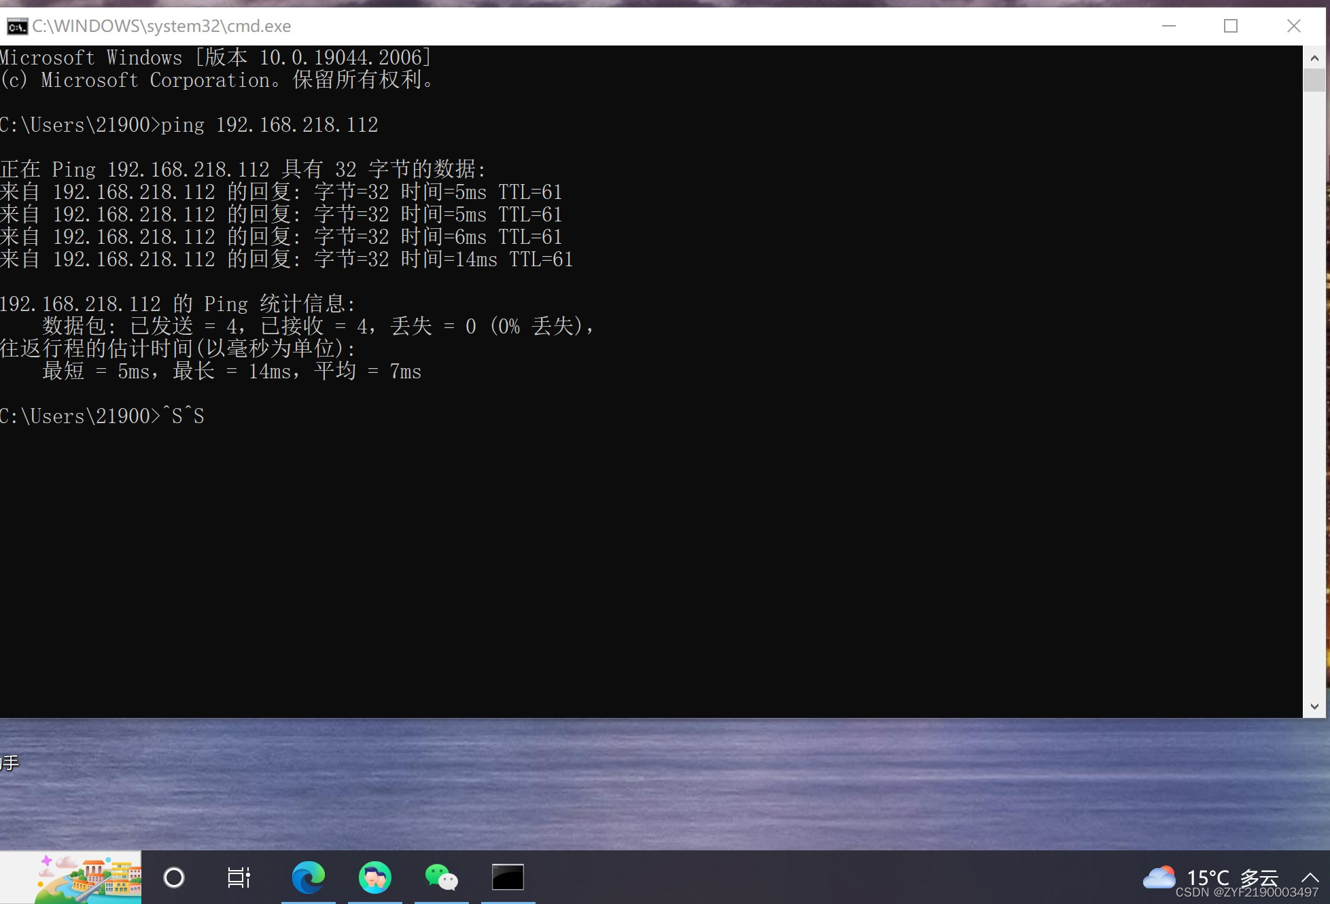1330x904 pixels.
Task: Click scrollbar down arrow in cmd window
Action: click(x=1314, y=706)
